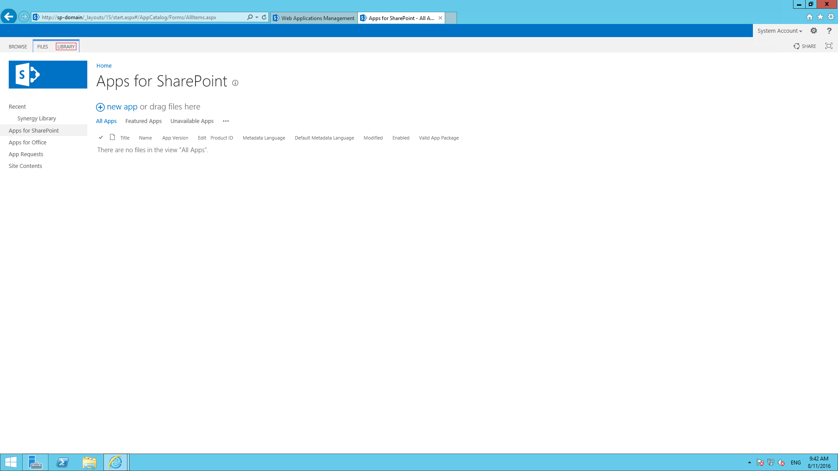Sort by Metadata Language column header
Viewport: 838px width, 471px height.
(x=264, y=138)
